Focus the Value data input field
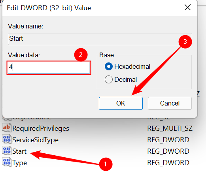 (x=49, y=68)
